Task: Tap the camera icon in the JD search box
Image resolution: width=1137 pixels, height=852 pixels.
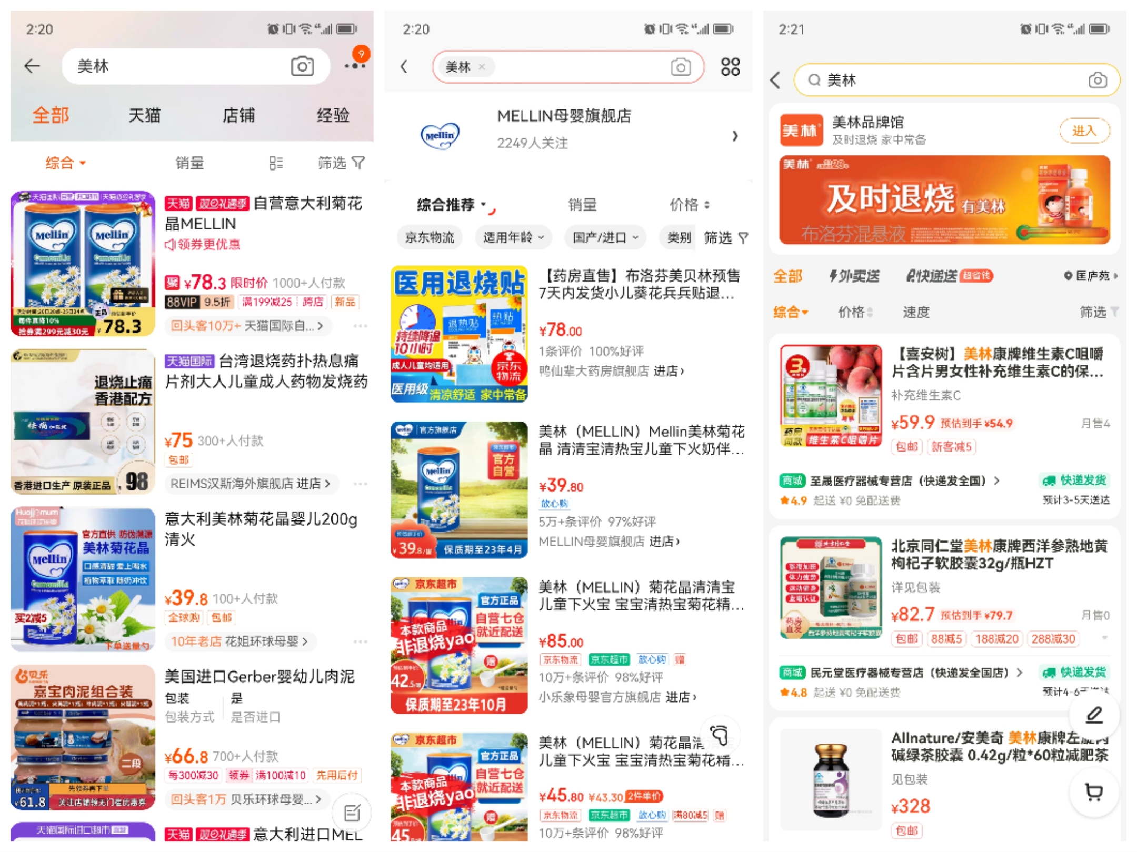Action: [680, 67]
